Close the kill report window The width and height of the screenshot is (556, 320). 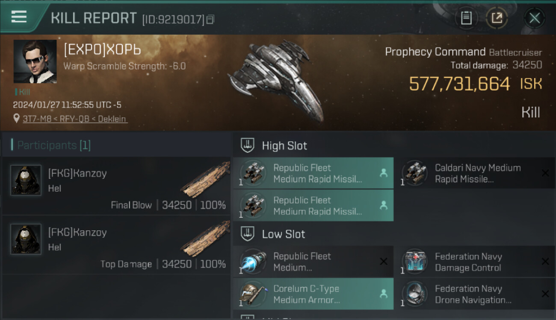click(534, 18)
